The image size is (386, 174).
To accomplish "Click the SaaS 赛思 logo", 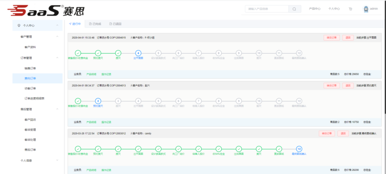I will pyautogui.click(x=46, y=10).
